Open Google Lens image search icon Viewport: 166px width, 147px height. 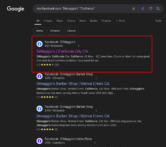point(150,9)
